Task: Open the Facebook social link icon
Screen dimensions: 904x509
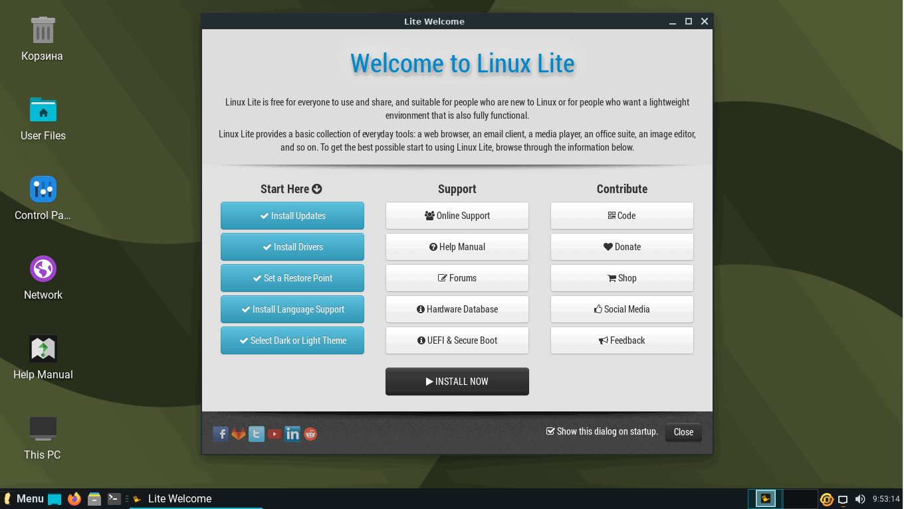Action: point(221,434)
